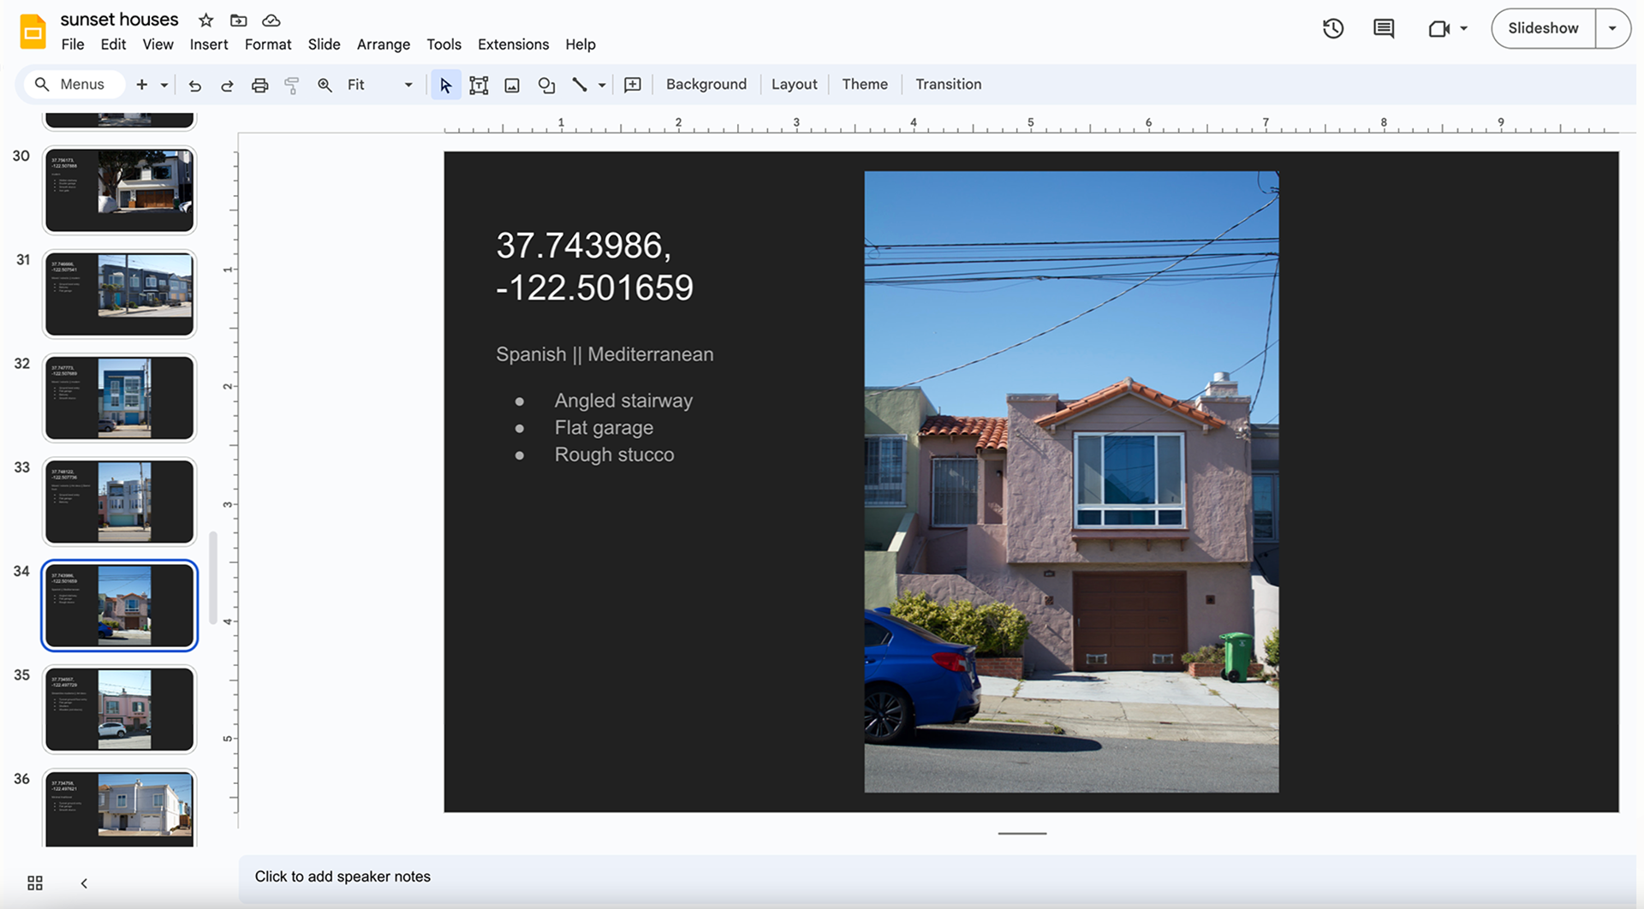
Task: Open the Extensions menu
Action: coord(513,45)
